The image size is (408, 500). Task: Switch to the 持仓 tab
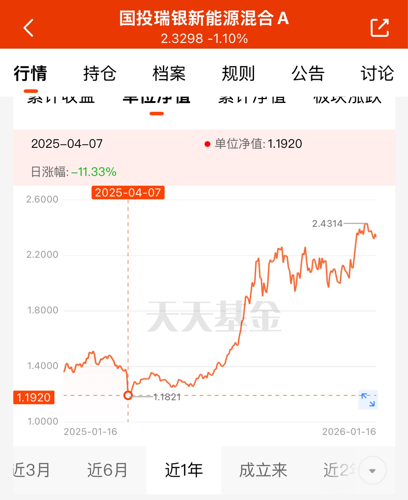[100, 73]
